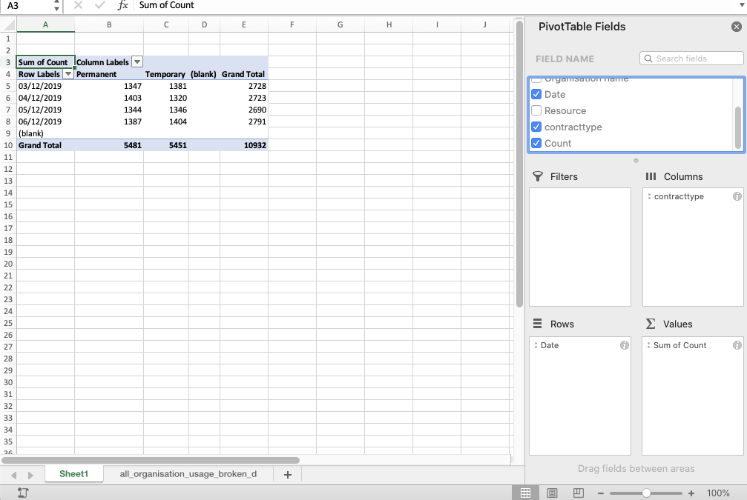
Task: Click the zoom slider at the bottom
Action: [x=645, y=493]
